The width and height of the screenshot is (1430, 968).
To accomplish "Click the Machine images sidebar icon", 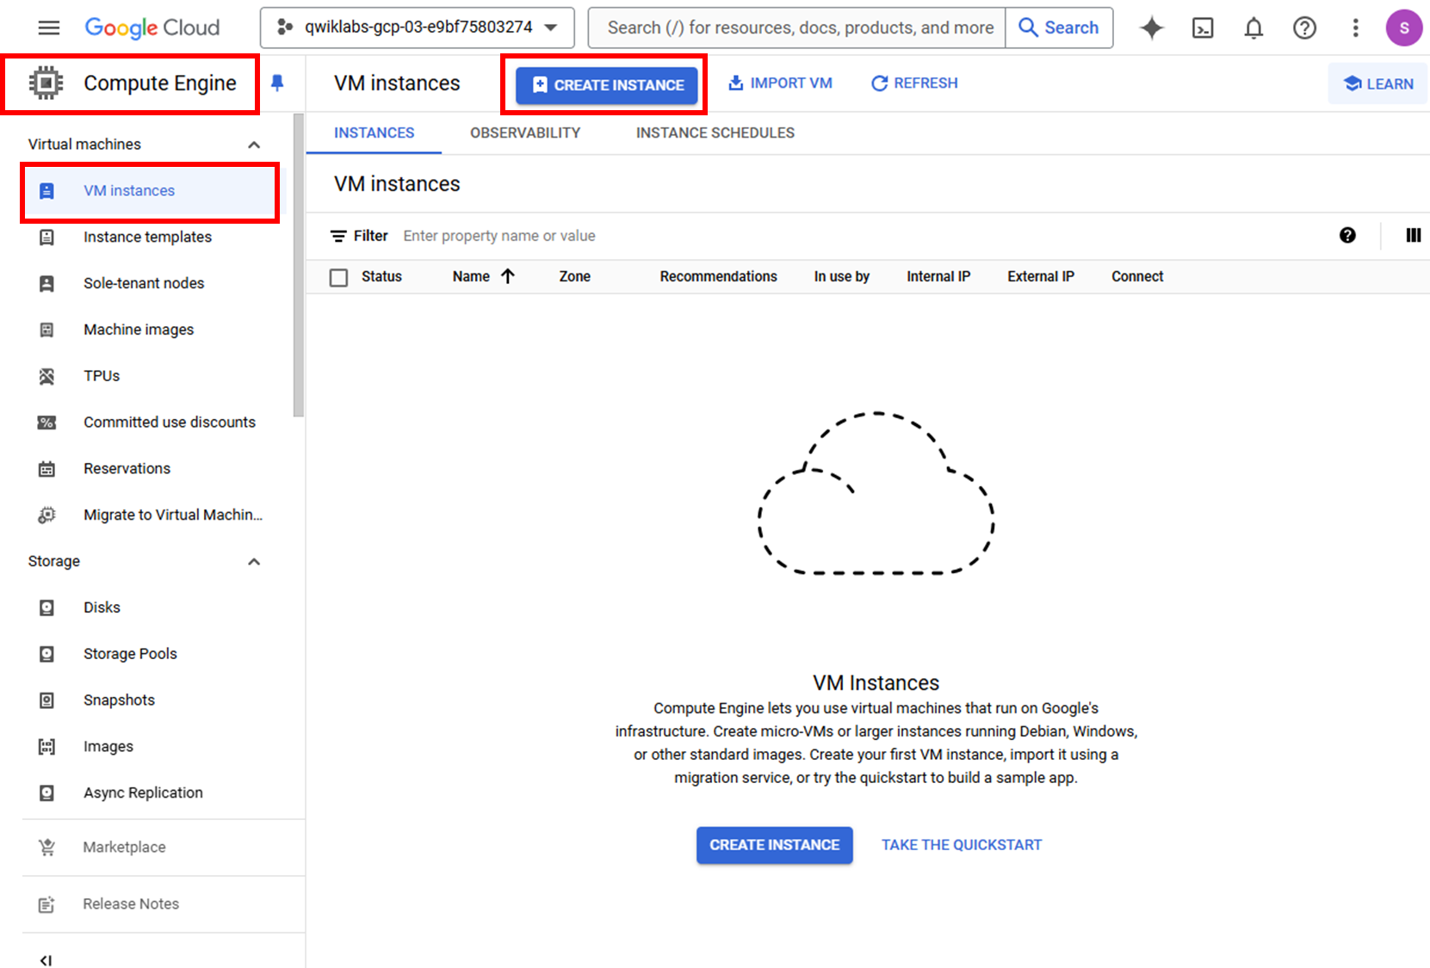I will (x=46, y=330).
